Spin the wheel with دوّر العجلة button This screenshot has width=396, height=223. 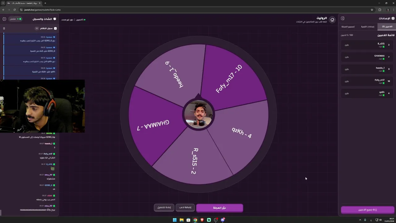point(220,208)
